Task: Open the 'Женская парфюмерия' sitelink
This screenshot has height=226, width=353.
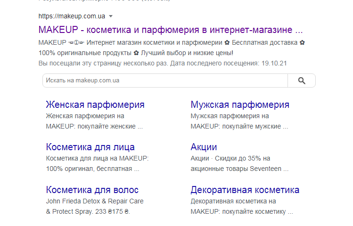Action: click(x=95, y=105)
